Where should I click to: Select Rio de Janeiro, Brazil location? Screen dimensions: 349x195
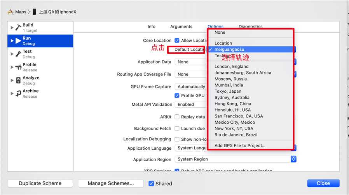251,135
